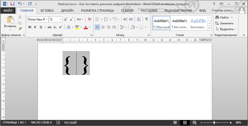Apply shading paint bucket

133,27
